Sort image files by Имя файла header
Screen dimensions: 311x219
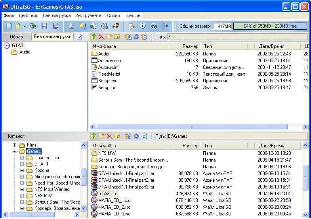pyautogui.click(x=129, y=46)
